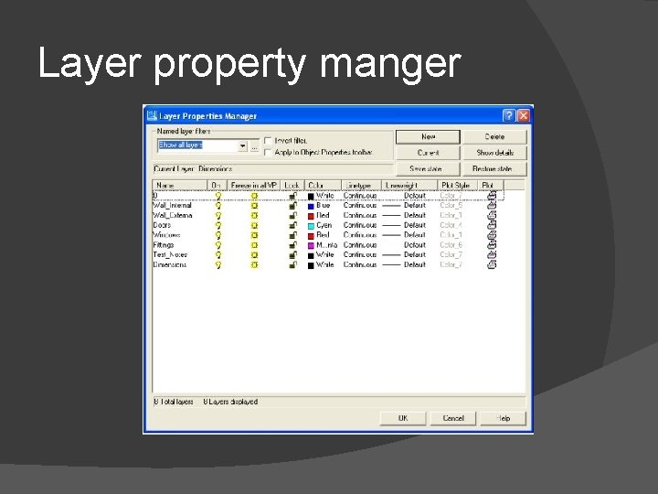658x494 pixels.
Task: Click the Text_Notes freeze sun icon
Action: (x=254, y=255)
